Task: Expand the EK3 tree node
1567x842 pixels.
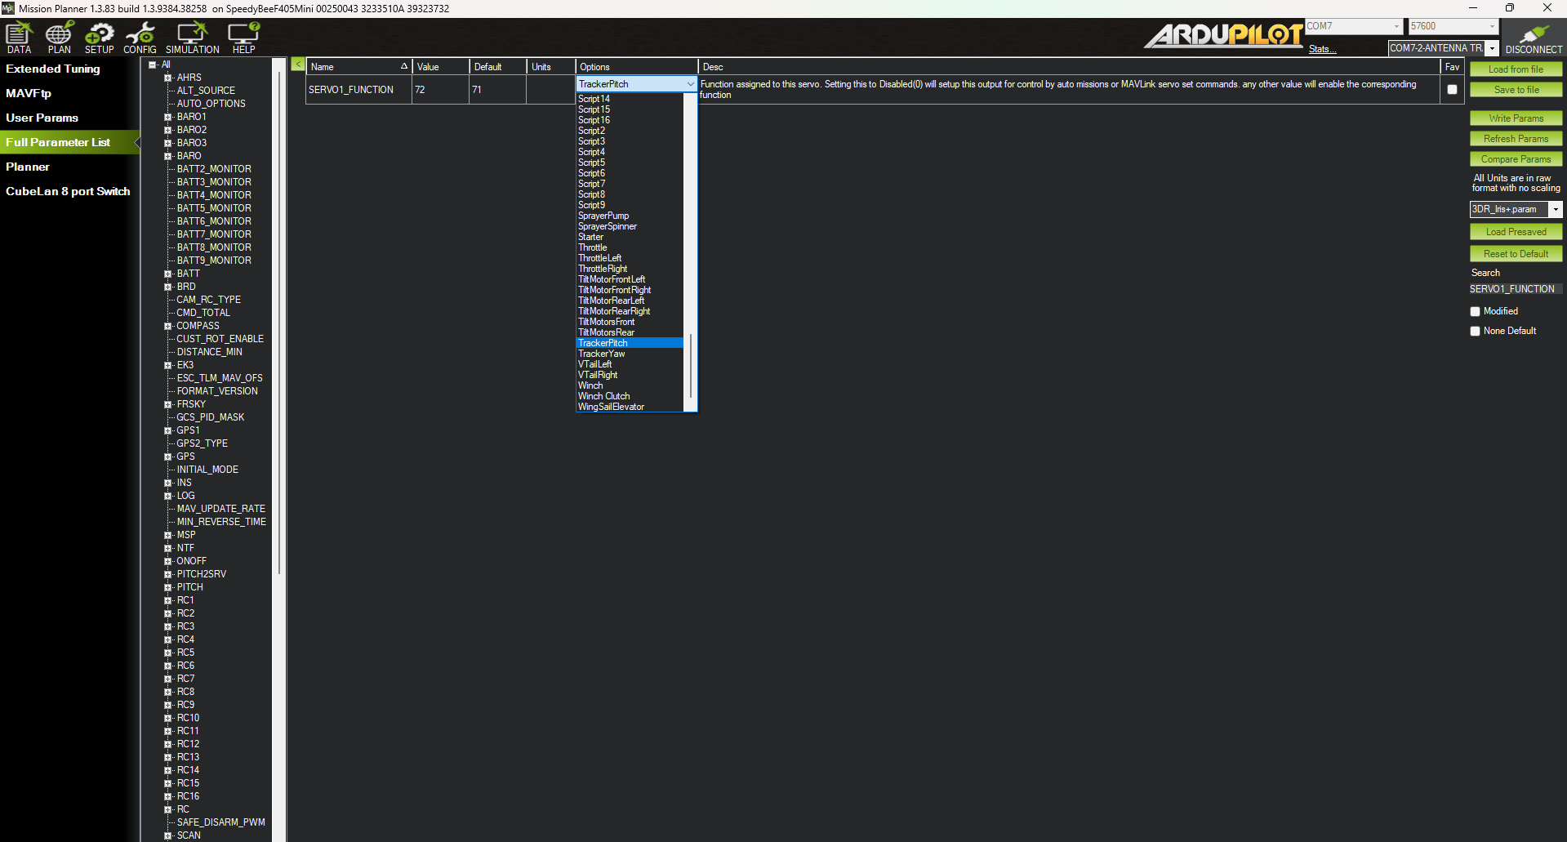Action: (x=168, y=365)
